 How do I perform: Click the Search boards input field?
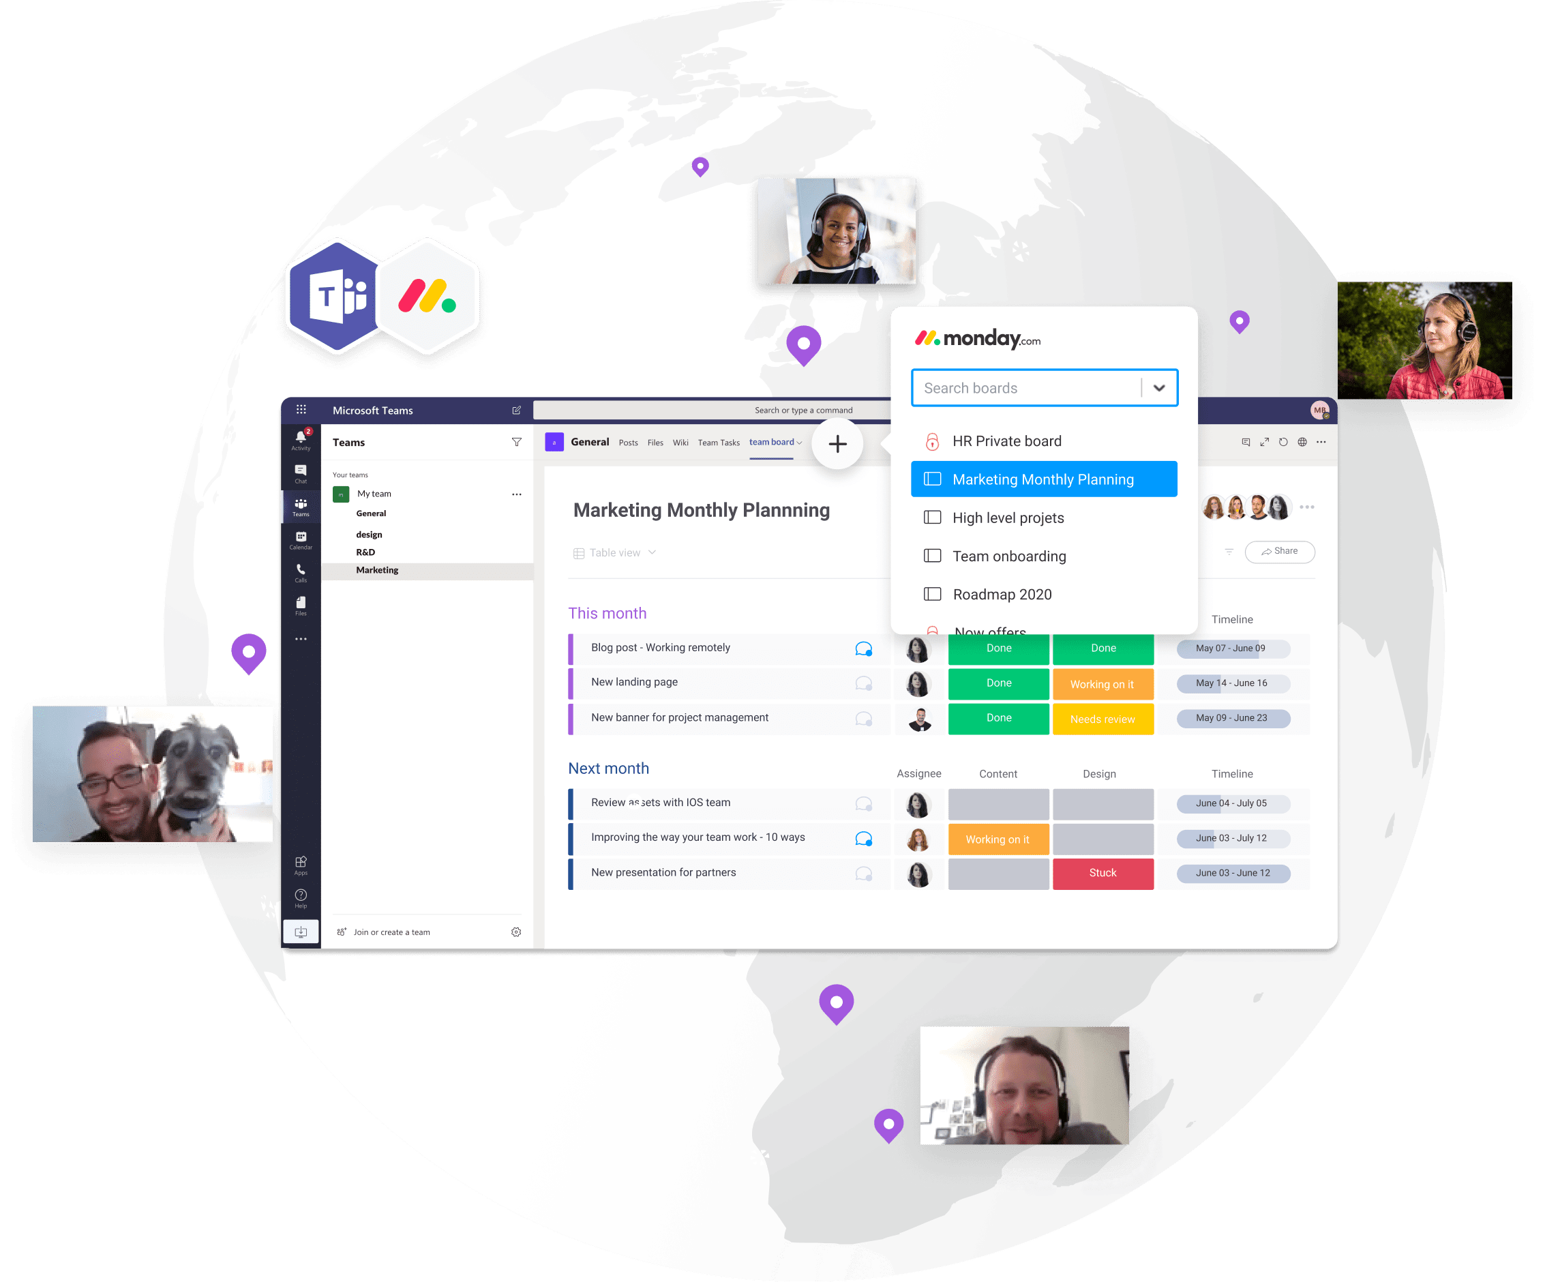pos(1033,389)
